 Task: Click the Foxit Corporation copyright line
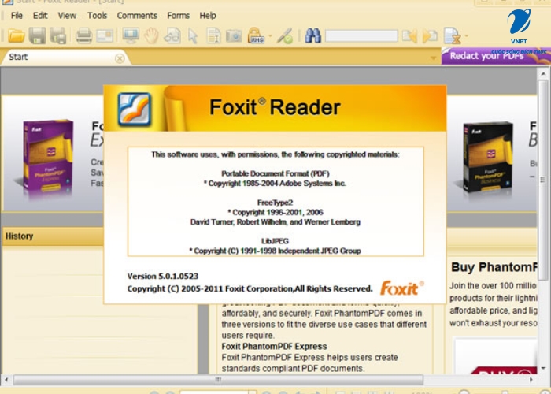[x=250, y=289]
